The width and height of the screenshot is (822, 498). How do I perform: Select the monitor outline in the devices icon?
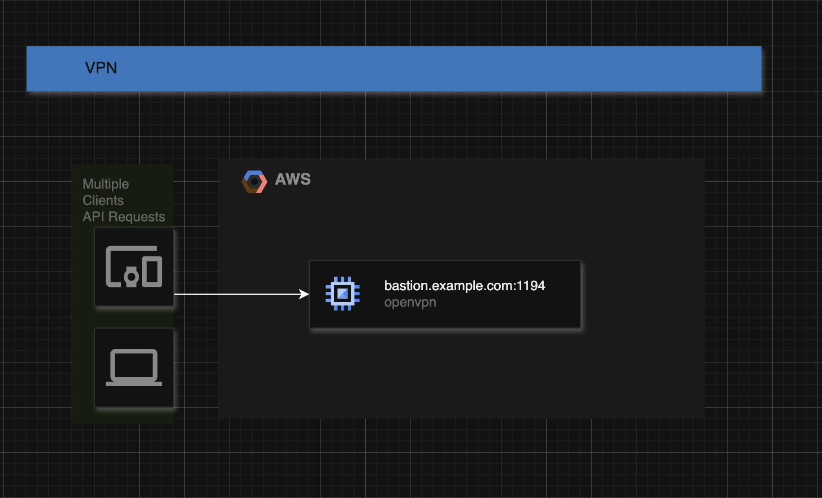109,265
